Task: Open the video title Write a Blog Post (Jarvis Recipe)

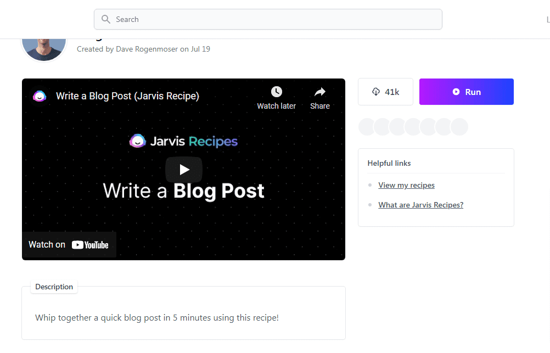Action: (128, 96)
